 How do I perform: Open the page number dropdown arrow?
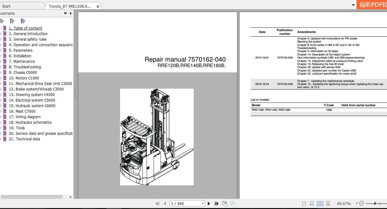202,203
